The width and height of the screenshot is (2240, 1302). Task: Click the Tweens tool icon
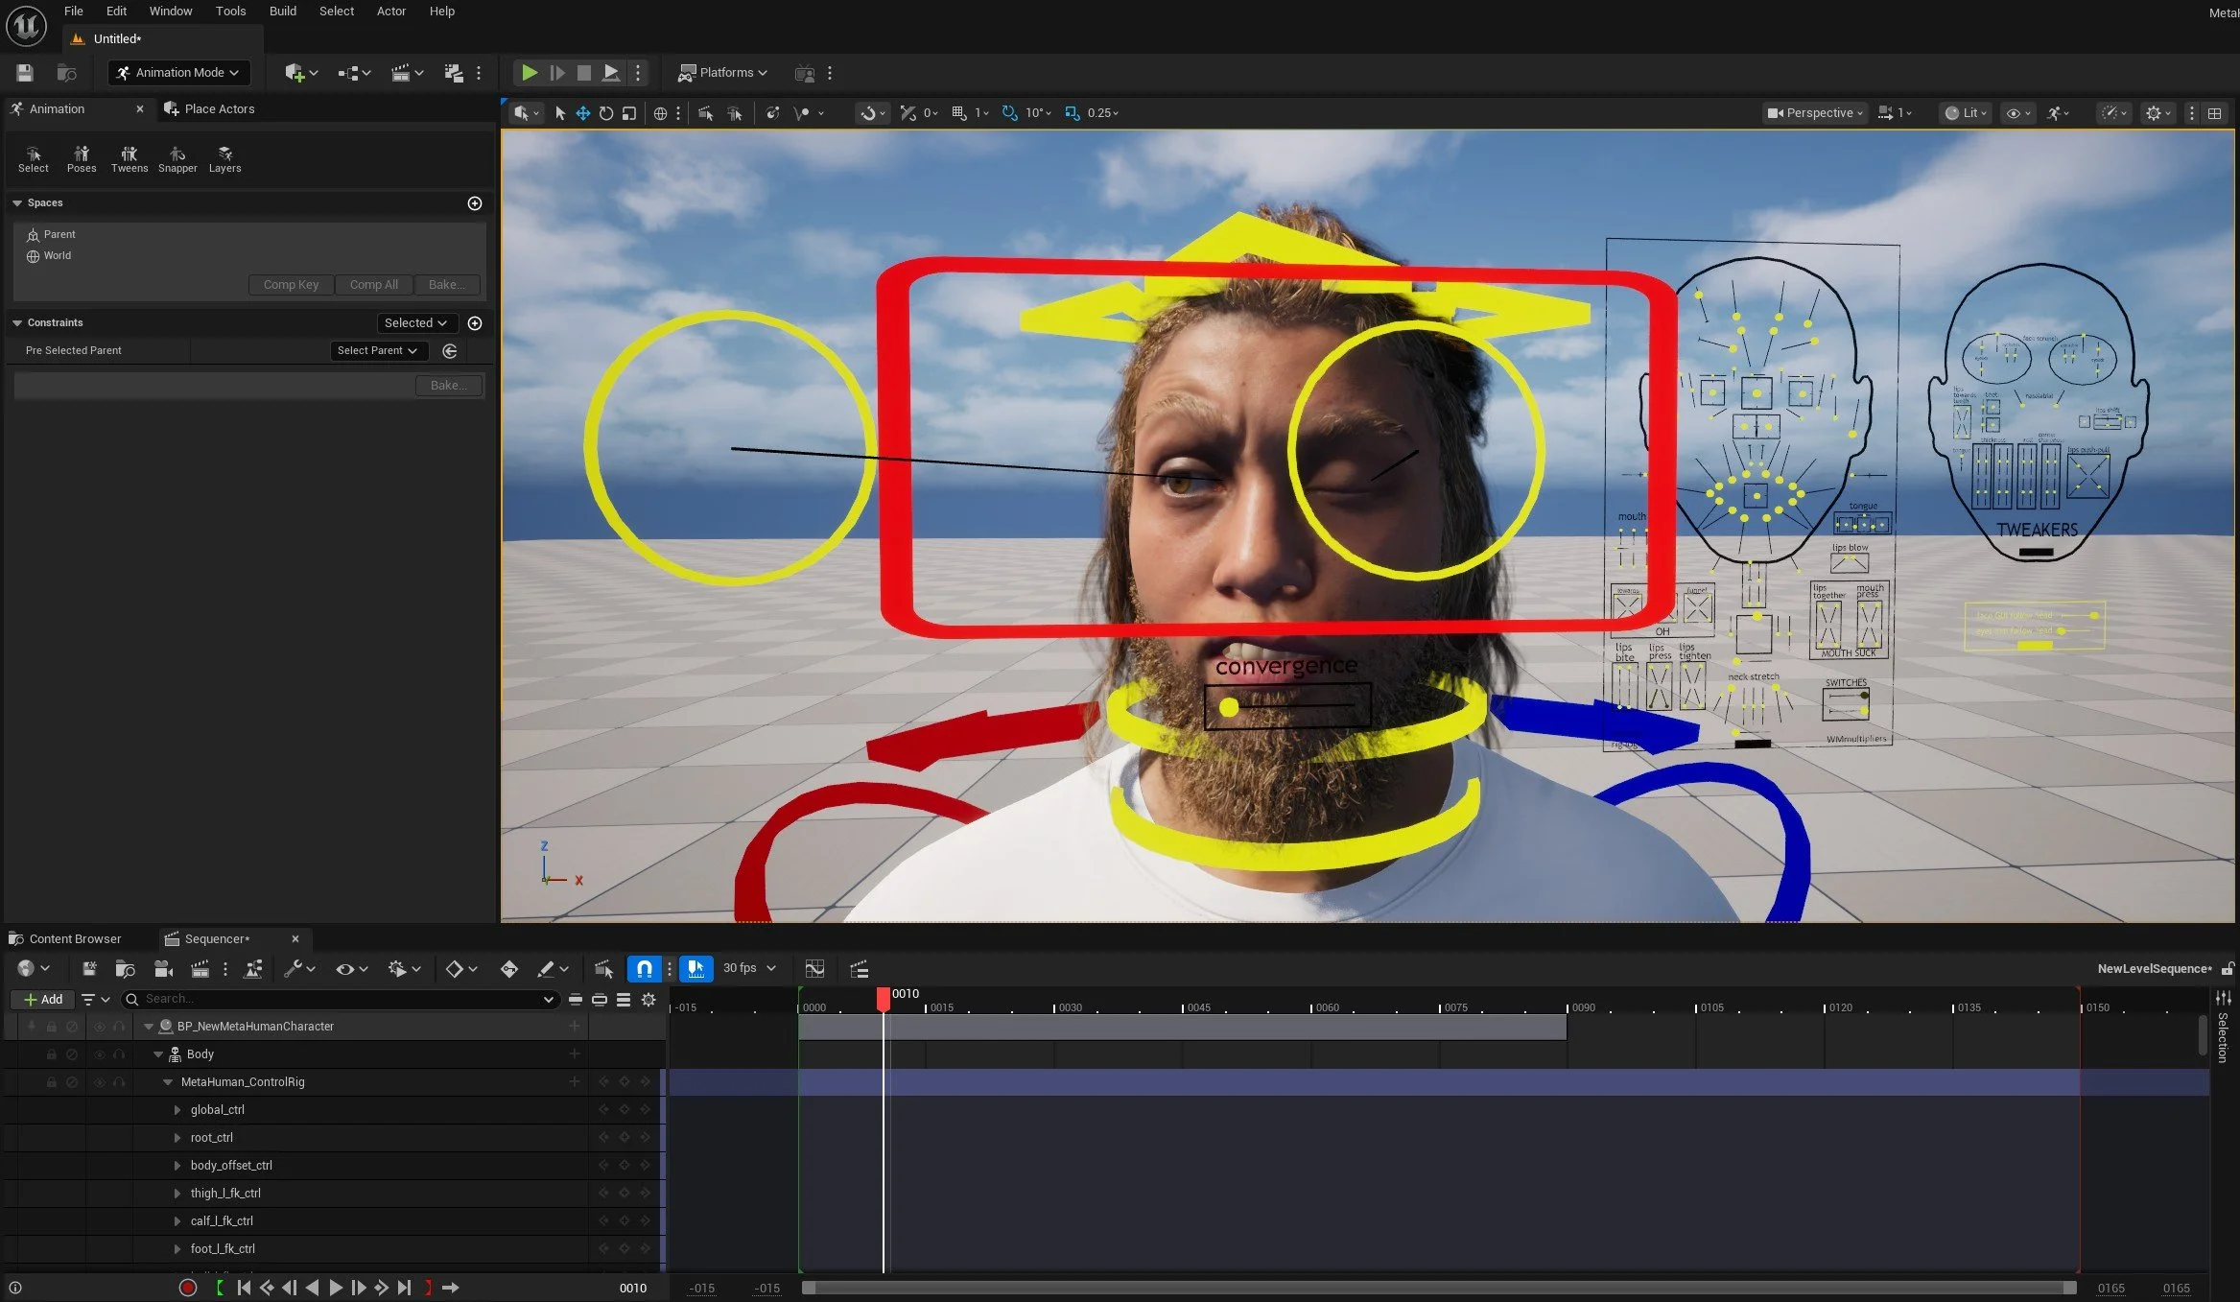coord(129,158)
